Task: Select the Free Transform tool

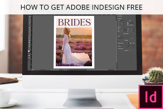Action: tap(29, 37)
